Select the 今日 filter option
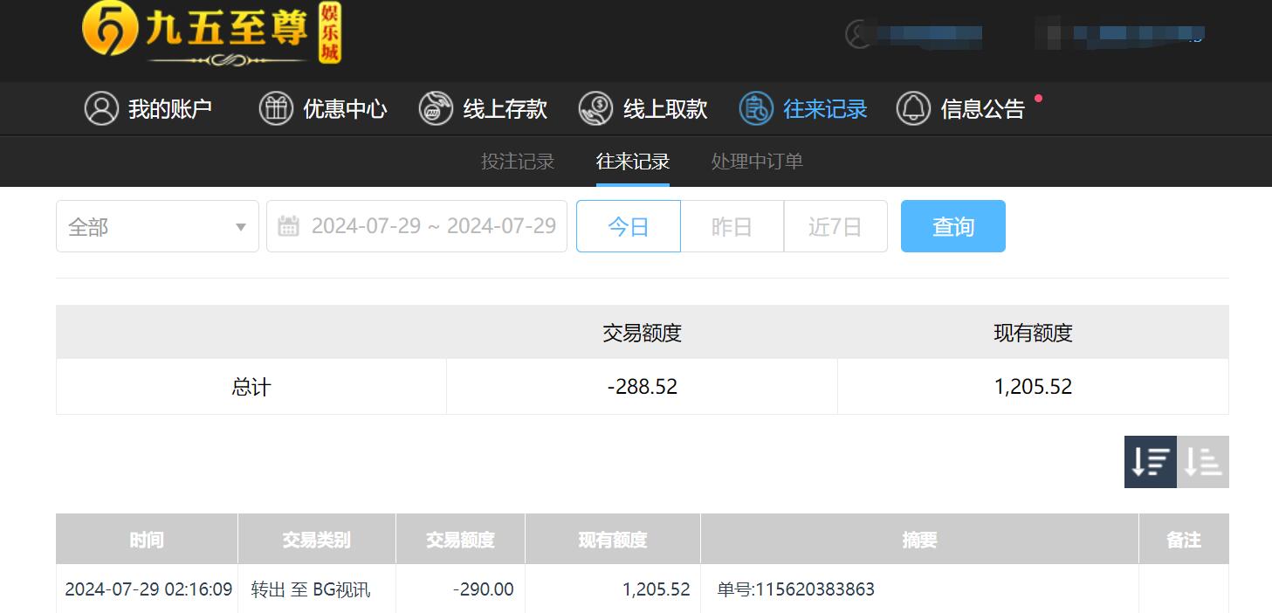This screenshot has width=1272, height=613. point(628,225)
